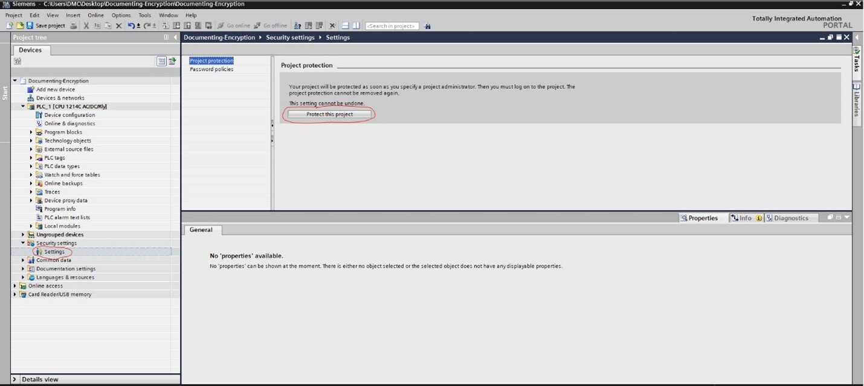Select Languages & resources in project tree
864x386 pixels.
(65, 277)
